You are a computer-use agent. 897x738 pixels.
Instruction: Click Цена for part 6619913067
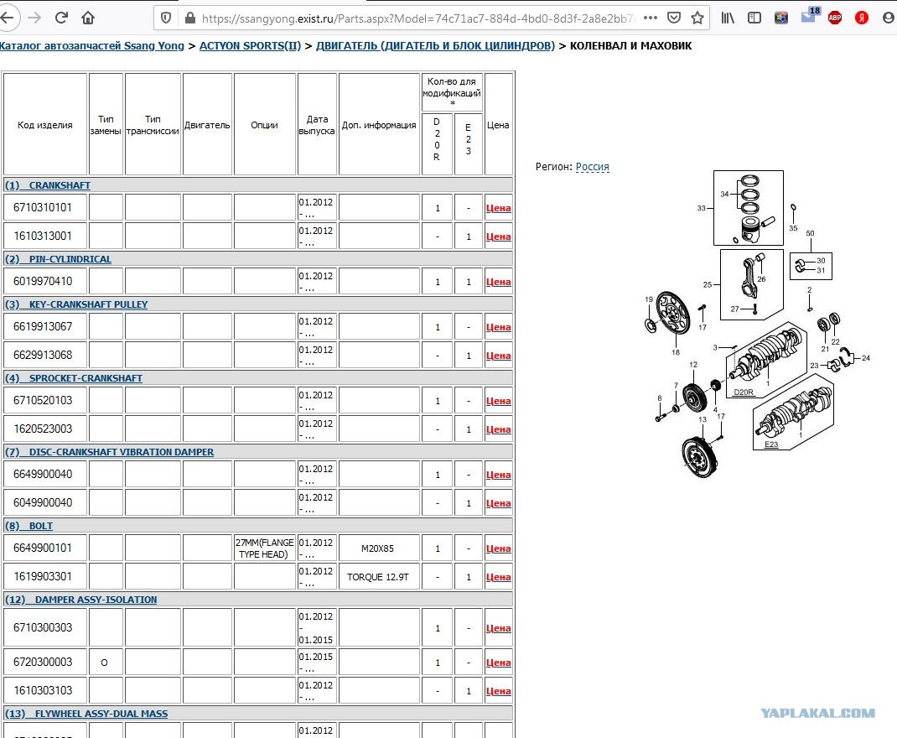498,327
